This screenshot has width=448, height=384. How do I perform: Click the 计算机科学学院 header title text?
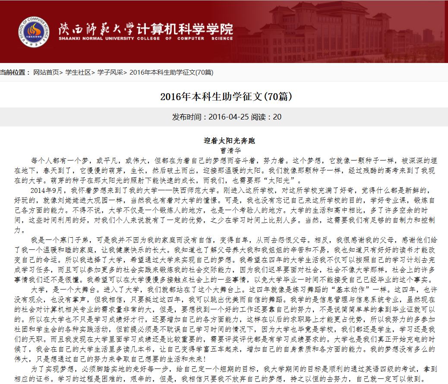click(185, 28)
